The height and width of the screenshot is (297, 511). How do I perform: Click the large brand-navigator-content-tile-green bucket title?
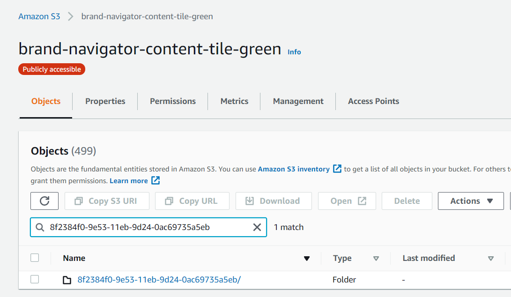coord(150,49)
